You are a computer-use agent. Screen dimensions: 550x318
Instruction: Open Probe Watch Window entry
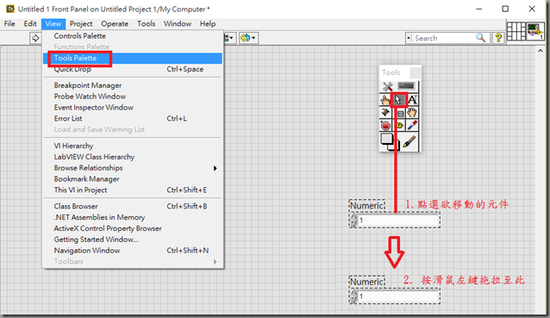click(133, 96)
